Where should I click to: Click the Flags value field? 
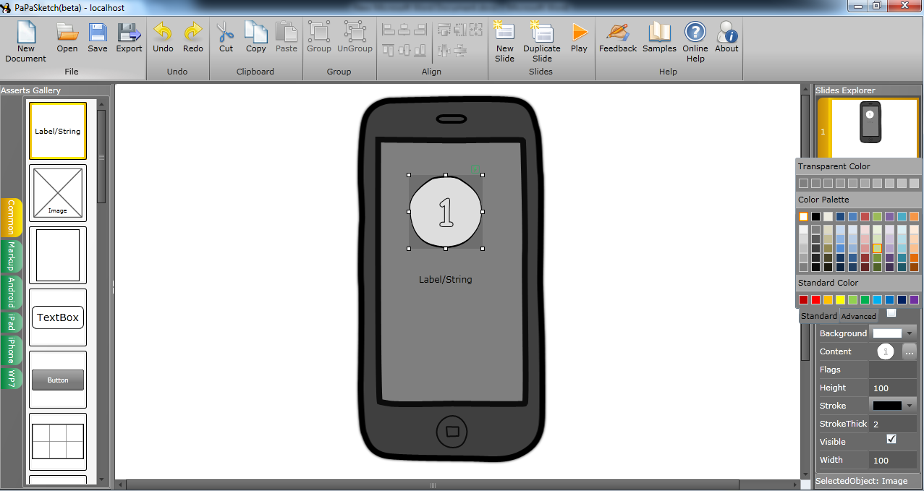tap(893, 370)
